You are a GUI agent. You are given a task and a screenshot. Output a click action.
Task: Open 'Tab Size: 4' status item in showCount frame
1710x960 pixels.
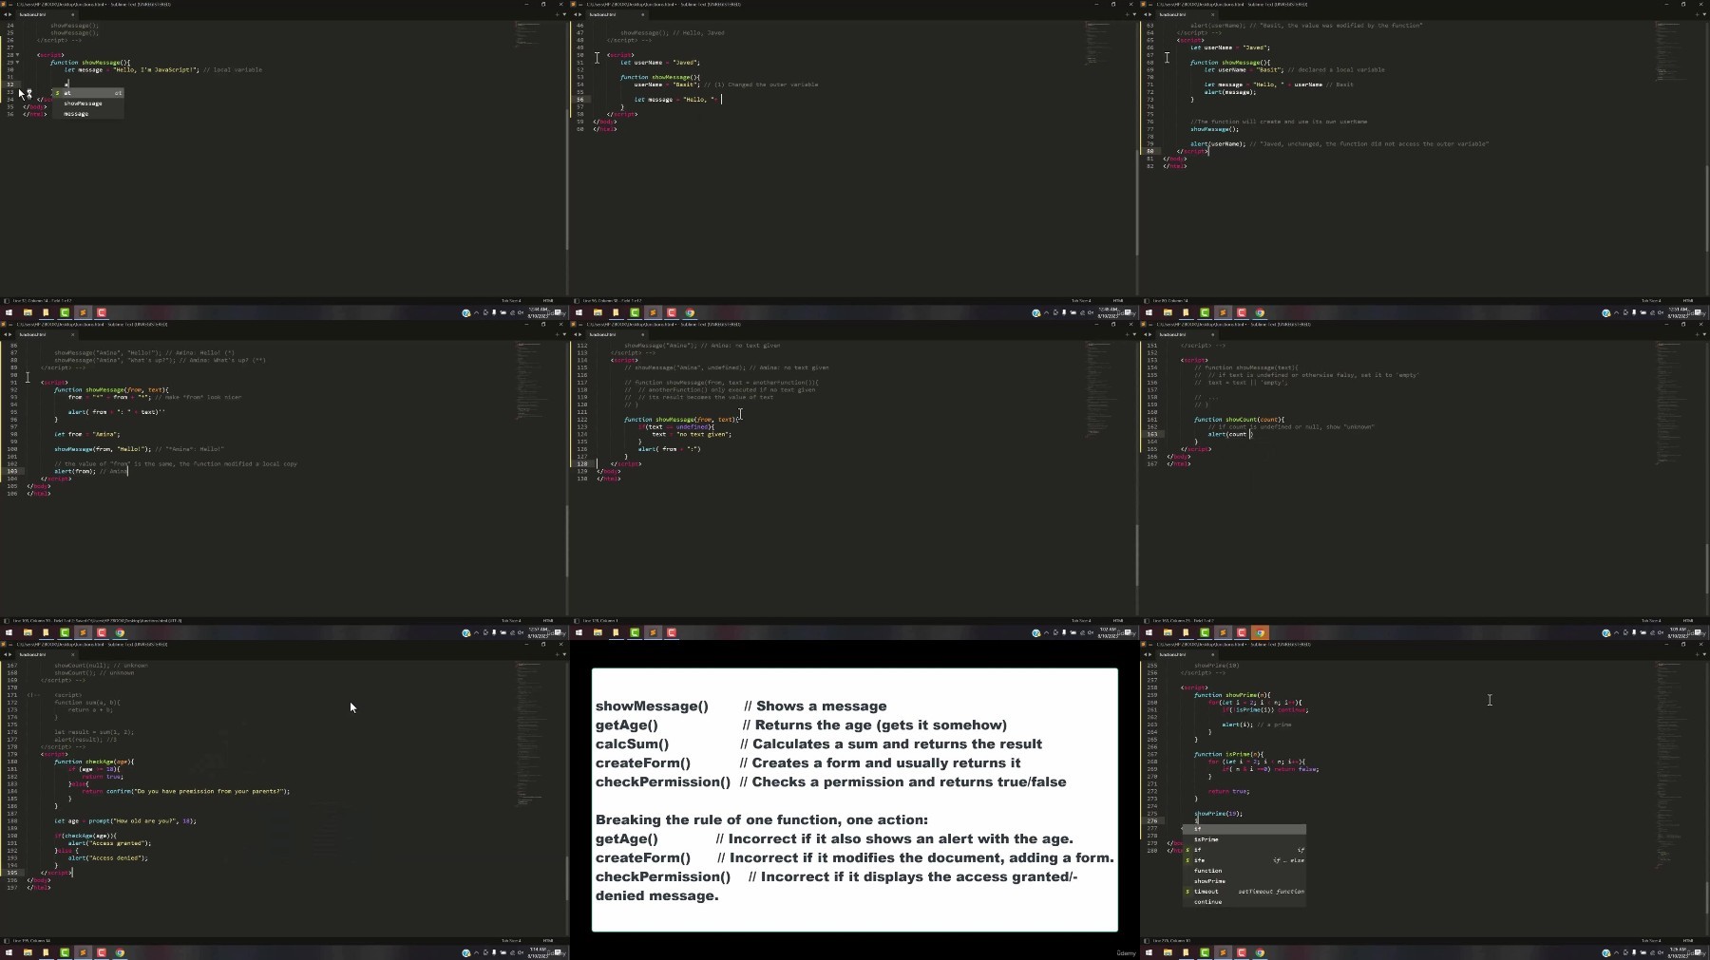coord(1651,621)
